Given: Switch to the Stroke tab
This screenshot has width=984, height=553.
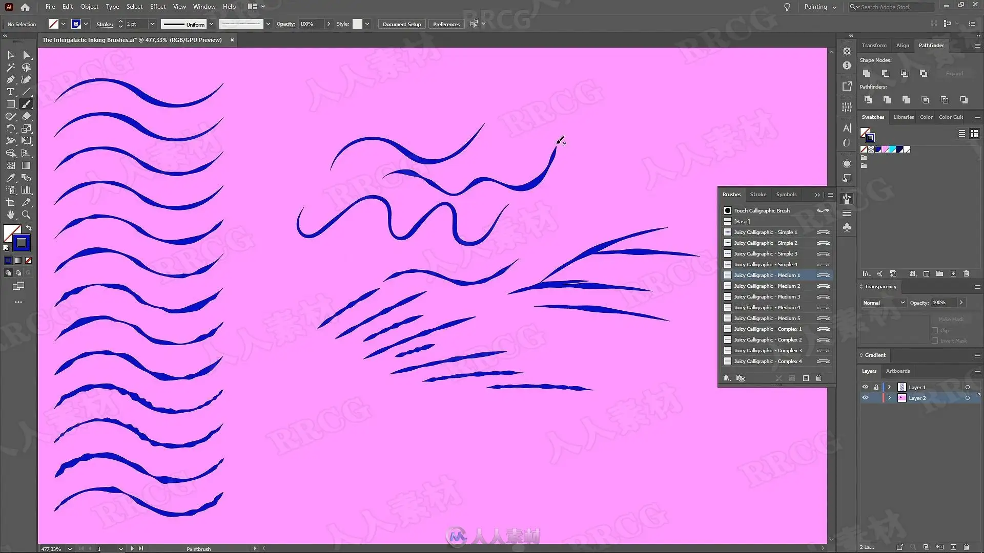Looking at the screenshot, I should [x=758, y=195].
